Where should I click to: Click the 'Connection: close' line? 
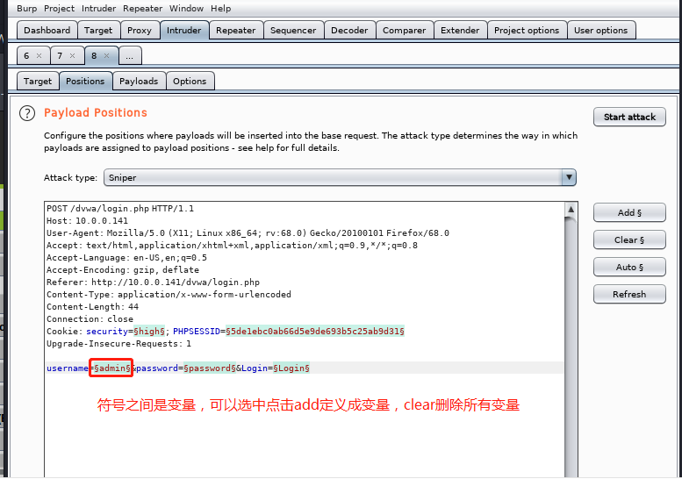click(90, 319)
